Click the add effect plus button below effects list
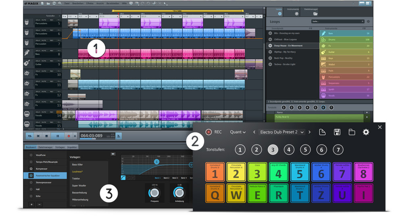The height and width of the screenshot is (216, 396). [x=31, y=204]
